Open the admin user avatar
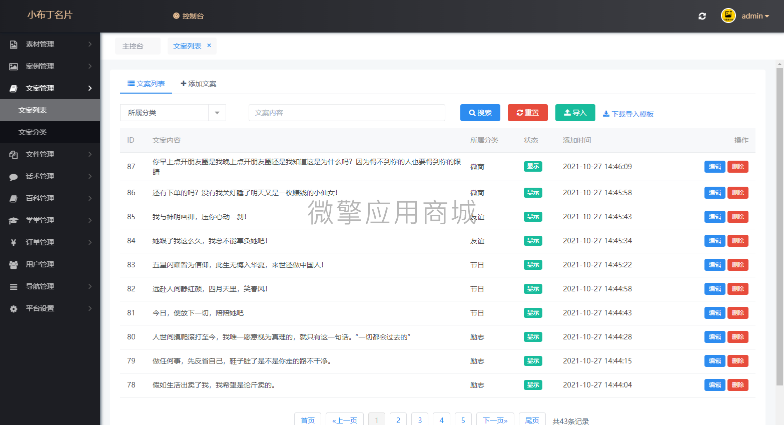Image resolution: width=784 pixels, height=425 pixels. click(x=728, y=16)
